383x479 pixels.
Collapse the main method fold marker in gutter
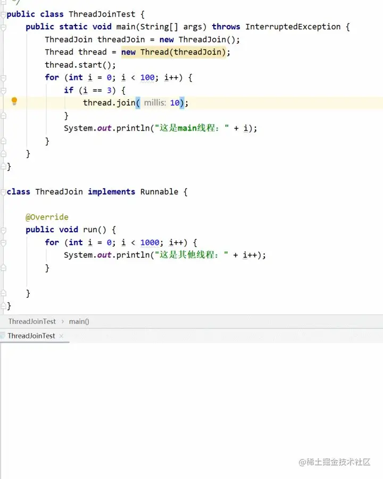pos(3,28)
